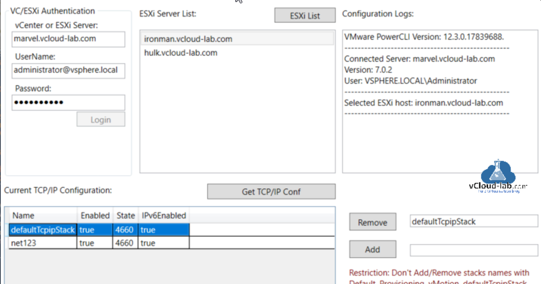Click the UserName input field

(x=69, y=70)
